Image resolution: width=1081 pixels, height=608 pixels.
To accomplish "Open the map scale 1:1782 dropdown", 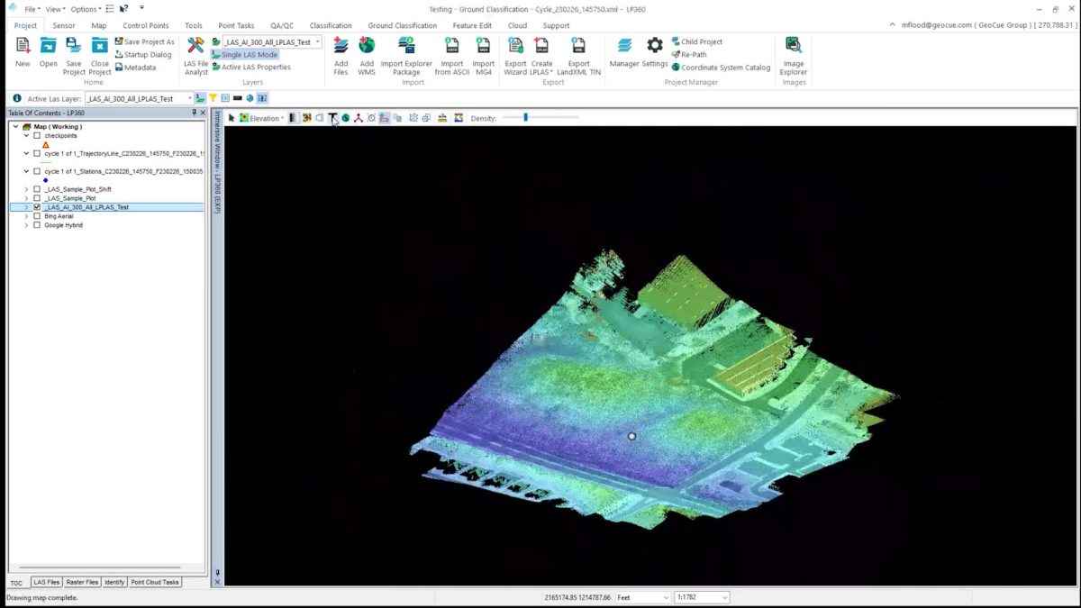I will tap(724, 597).
